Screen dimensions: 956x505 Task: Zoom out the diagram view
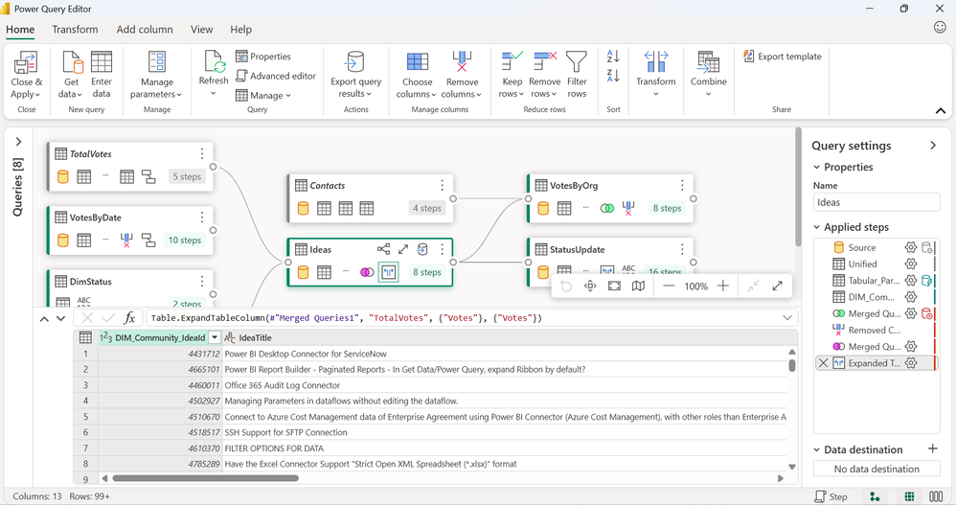[x=669, y=287]
